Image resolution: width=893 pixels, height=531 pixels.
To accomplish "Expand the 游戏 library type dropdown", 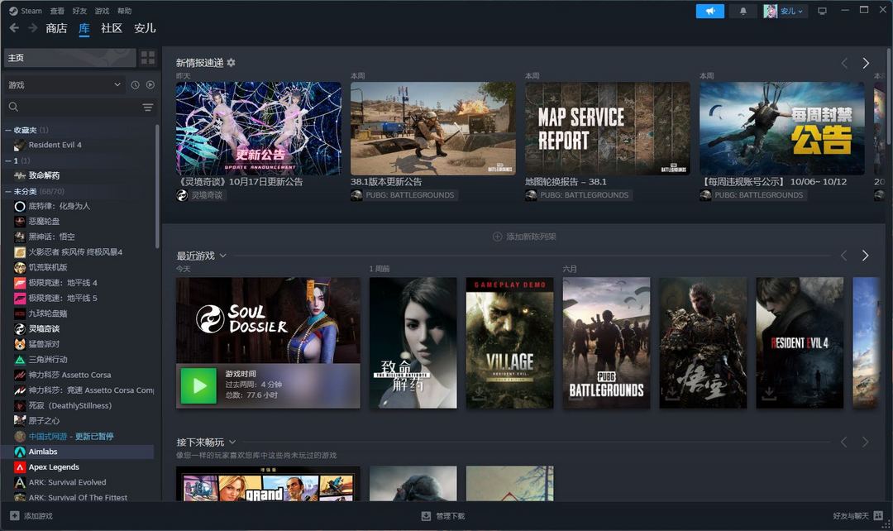I will pyautogui.click(x=64, y=85).
